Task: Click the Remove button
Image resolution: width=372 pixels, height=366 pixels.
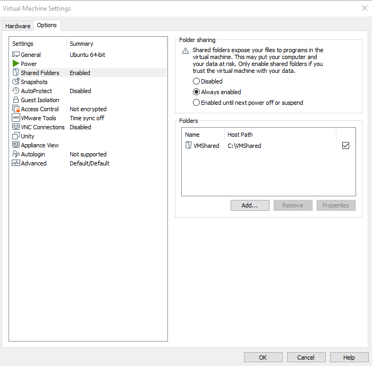Action: (x=293, y=205)
